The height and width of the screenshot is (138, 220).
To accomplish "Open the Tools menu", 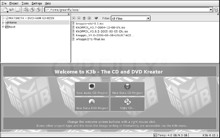I will coord(25,3).
